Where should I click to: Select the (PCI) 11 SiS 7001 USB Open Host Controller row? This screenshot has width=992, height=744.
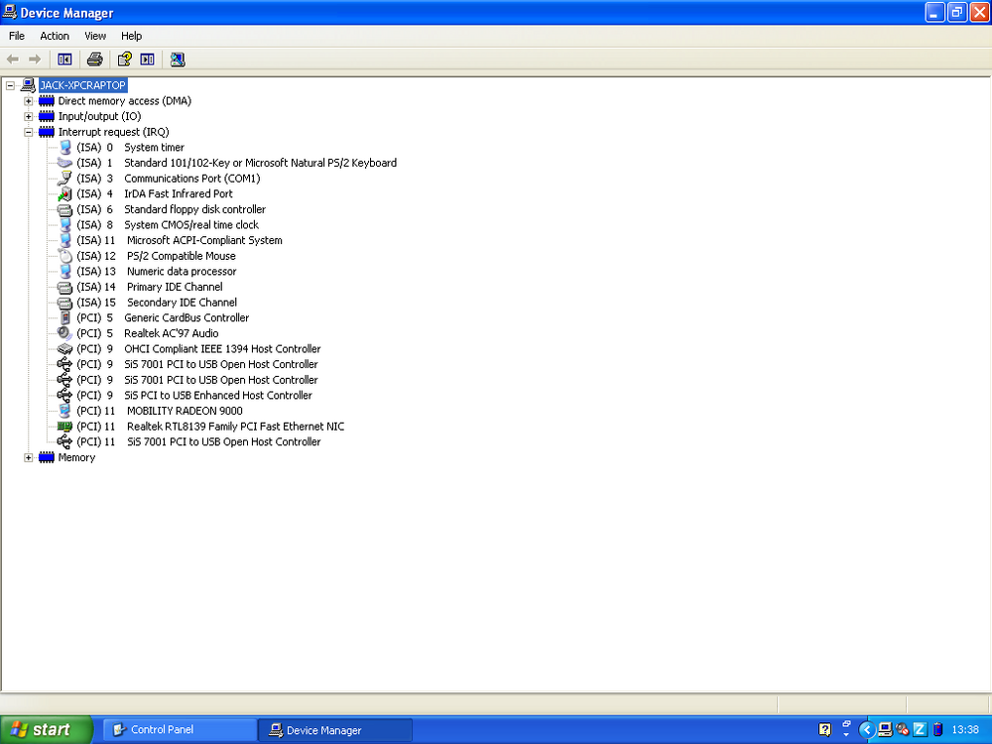click(x=198, y=442)
